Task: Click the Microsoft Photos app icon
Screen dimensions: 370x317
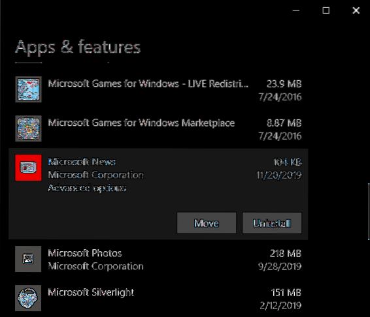Action: 28,259
